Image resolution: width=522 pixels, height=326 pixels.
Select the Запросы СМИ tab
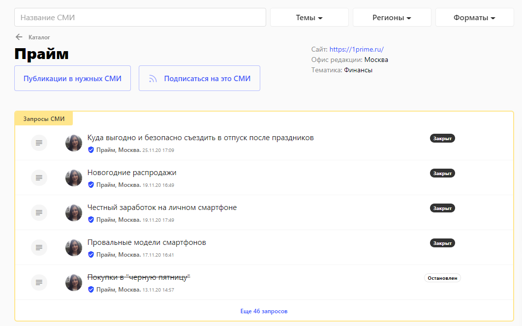(x=44, y=119)
